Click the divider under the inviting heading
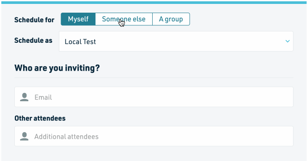 (154, 78)
